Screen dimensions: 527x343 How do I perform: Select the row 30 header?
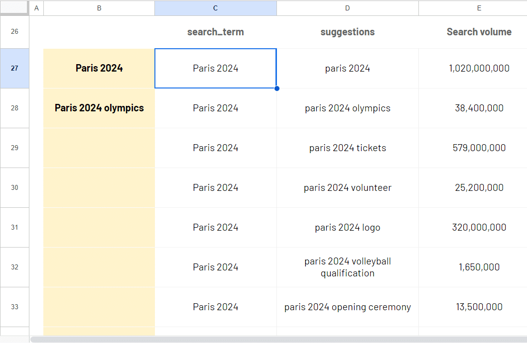coord(14,187)
